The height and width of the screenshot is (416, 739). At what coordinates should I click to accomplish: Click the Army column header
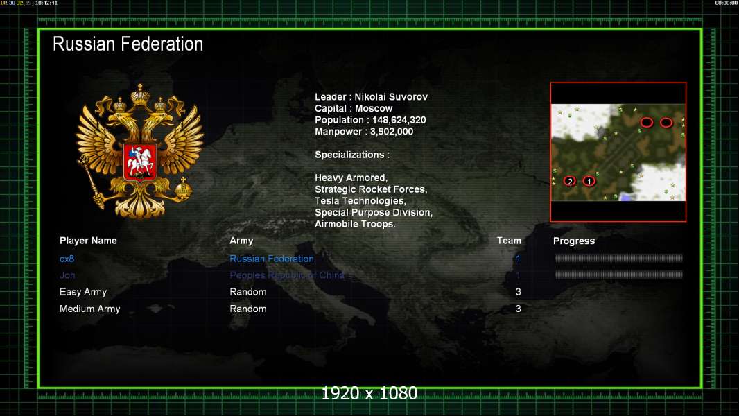tap(241, 241)
